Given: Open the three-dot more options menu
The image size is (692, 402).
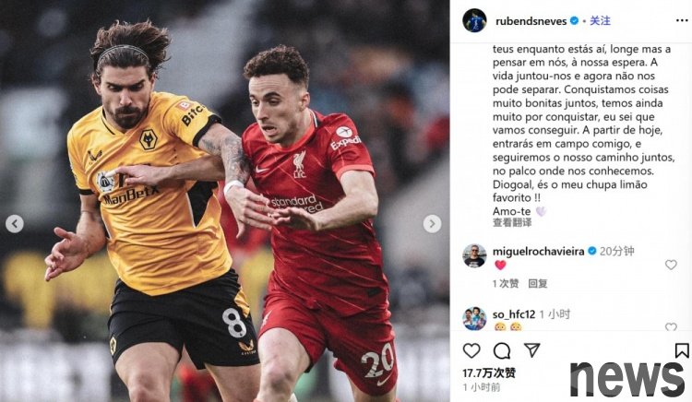Looking at the screenshot, I should pyautogui.click(x=682, y=20).
